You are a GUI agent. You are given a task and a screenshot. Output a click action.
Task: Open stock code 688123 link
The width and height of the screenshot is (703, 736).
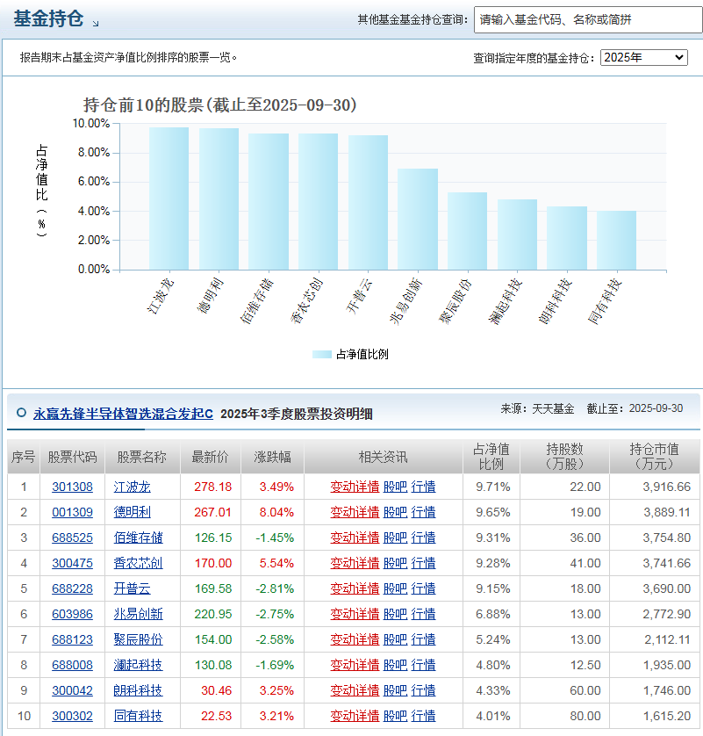[x=72, y=639]
